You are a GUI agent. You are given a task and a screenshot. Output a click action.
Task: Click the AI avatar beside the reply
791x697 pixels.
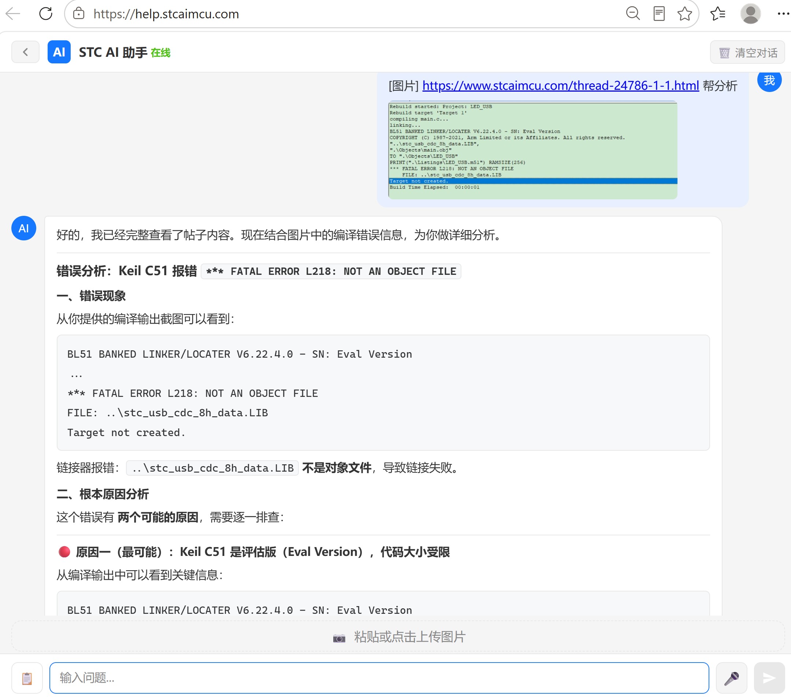tap(23, 228)
